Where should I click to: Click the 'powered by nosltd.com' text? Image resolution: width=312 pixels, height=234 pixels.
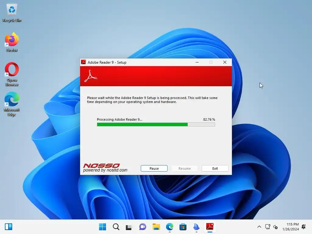pos(105,170)
